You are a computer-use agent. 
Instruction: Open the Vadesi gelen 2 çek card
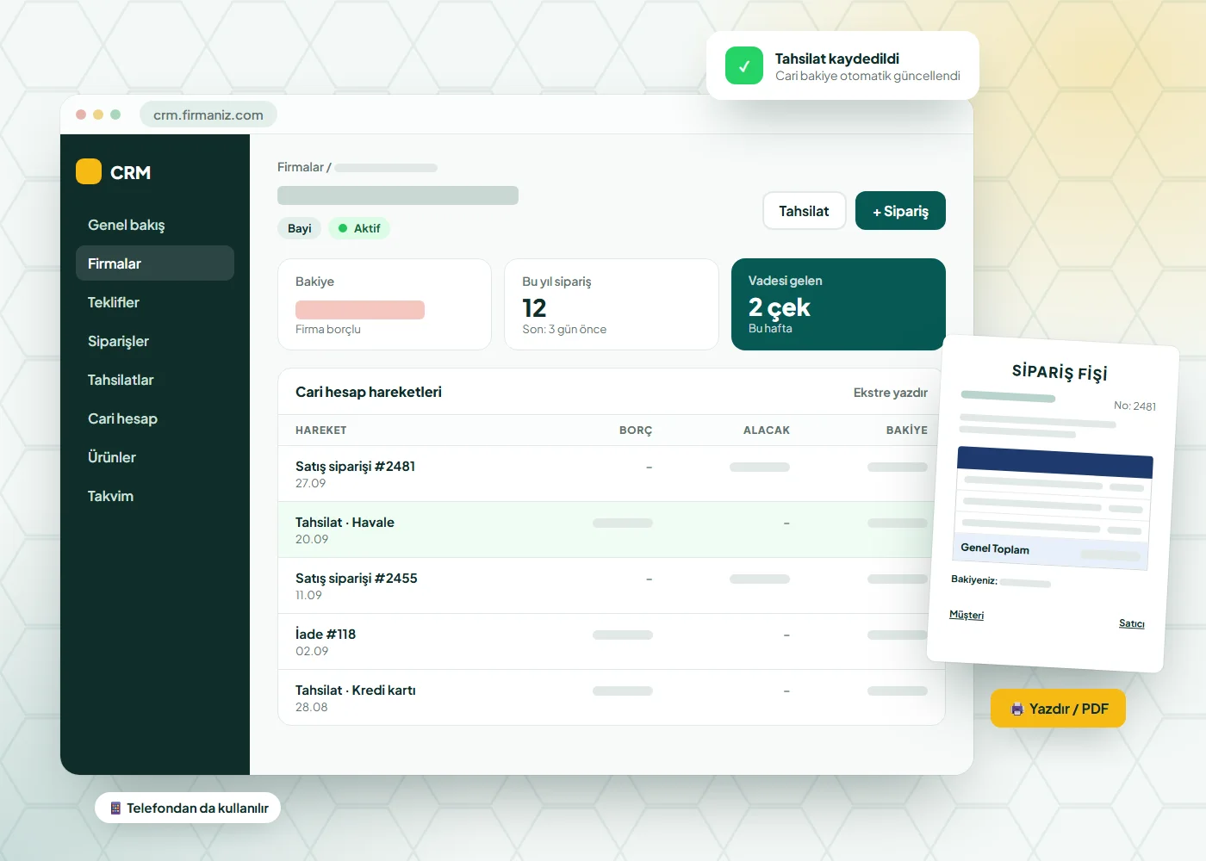pyautogui.click(x=838, y=305)
